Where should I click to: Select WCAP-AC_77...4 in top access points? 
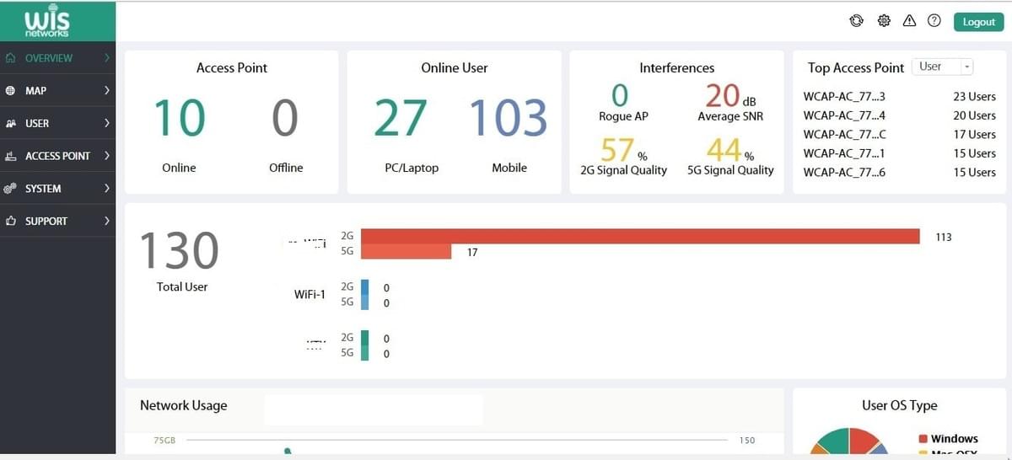(x=844, y=115)
